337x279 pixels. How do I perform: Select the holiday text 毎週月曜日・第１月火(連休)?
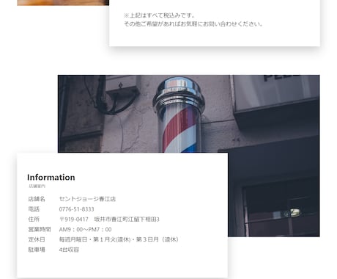point(95,239)
